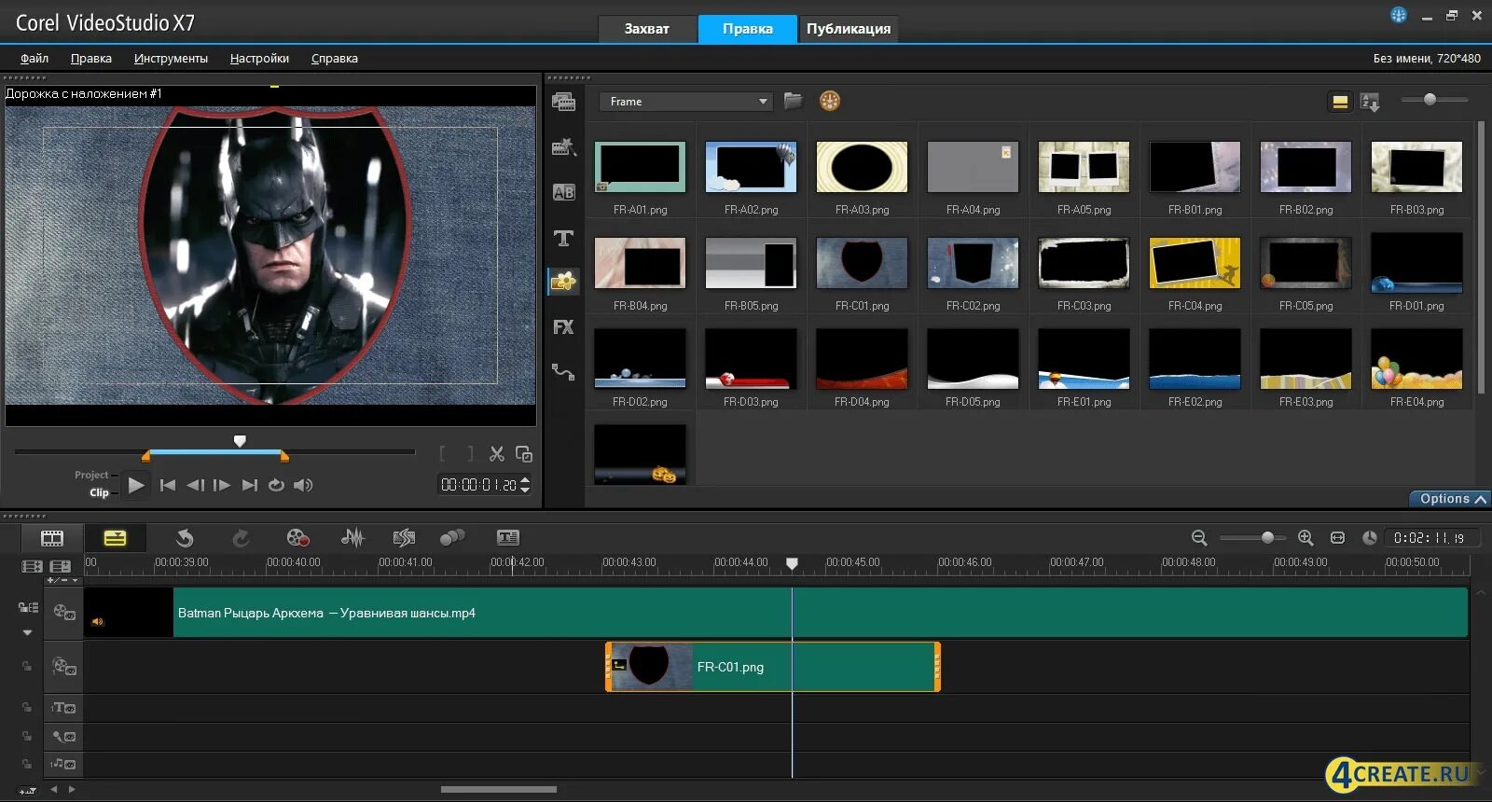The width and height of the screenshot is (1492, 802).
Task: Click the Undo arrow in timeline toolbar
Action: [x=185, y=538]
